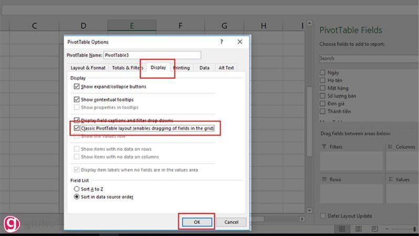Open the Printing tab
Viewport: 419px width, 236px height.
(x=182, y=68)
